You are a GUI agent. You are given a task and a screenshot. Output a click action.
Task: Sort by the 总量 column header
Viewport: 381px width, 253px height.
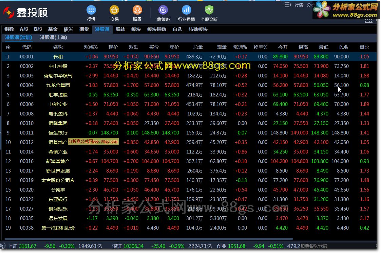pyautogui.click(x=198, y=47)
